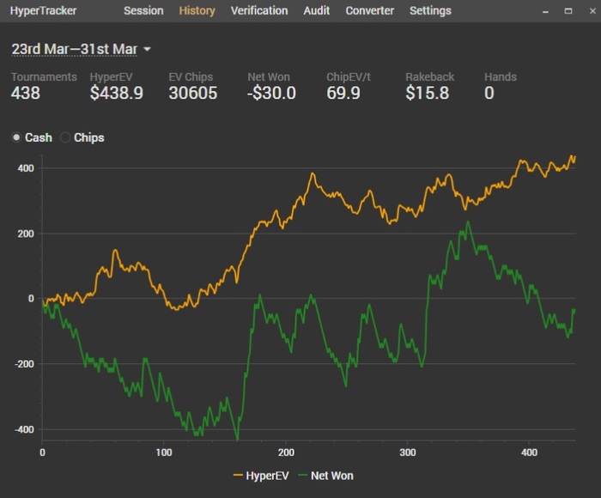This screenshot has height=498, width=601.
Task: Click the green Net Won legend swatch
Action: (300, 476)
